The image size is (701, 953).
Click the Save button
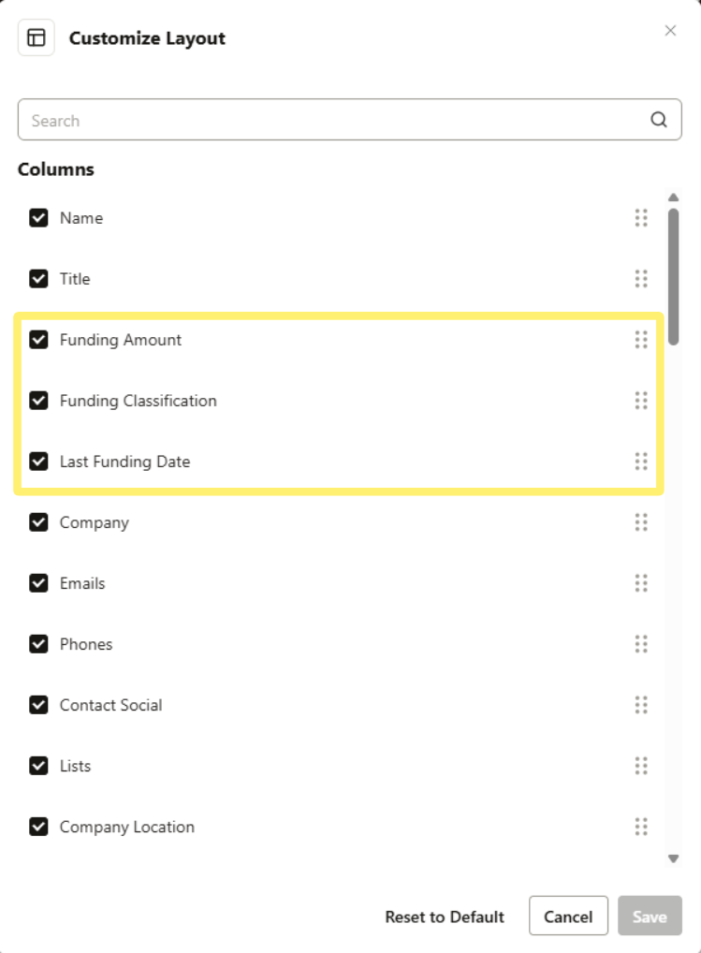click(x=650, y=916)
